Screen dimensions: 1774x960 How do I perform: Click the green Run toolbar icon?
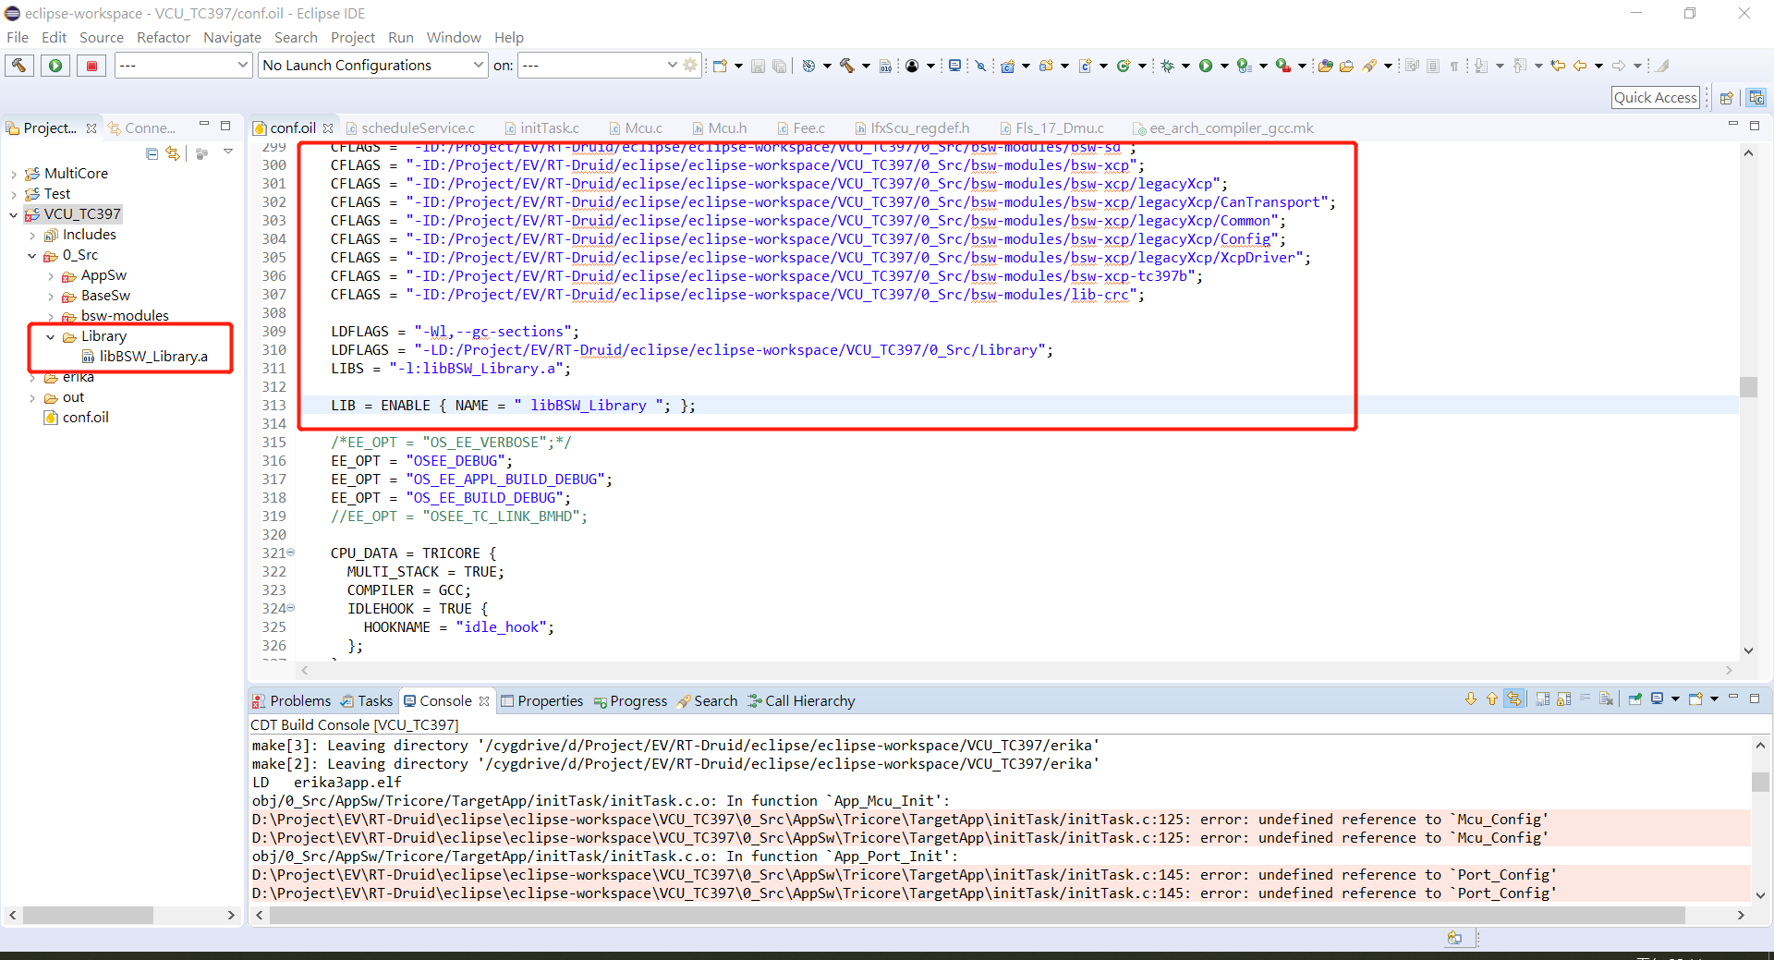[1206, 66]
